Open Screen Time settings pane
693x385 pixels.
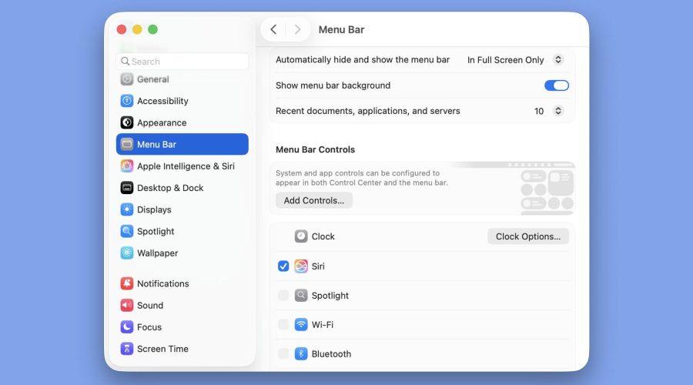pyautogui.click(x=182, y=349)
